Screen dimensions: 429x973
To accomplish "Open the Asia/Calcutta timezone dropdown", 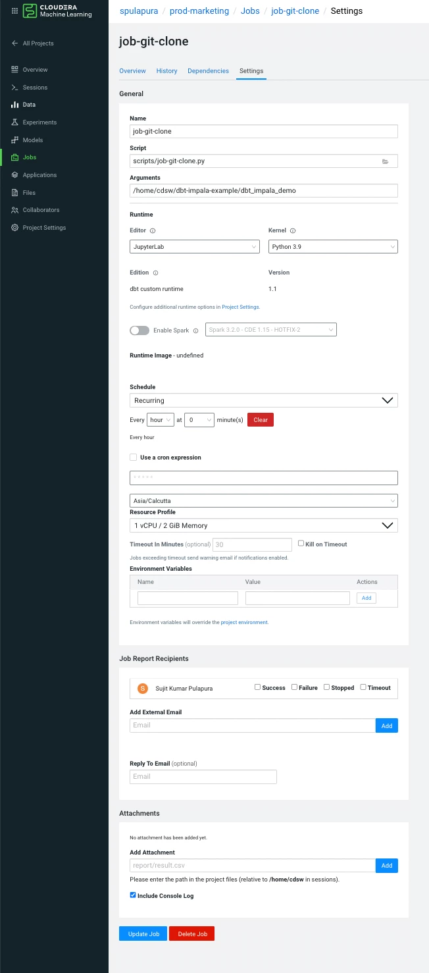I will click(264, 501).
